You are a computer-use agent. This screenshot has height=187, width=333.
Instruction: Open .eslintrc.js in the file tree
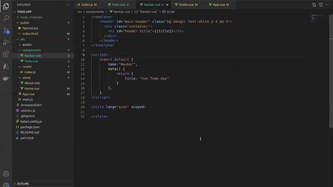(43, 111)
